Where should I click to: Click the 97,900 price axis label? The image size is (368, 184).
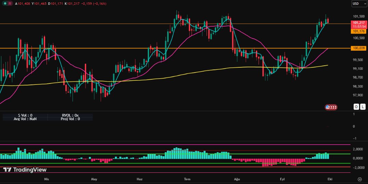pos(358,95)
